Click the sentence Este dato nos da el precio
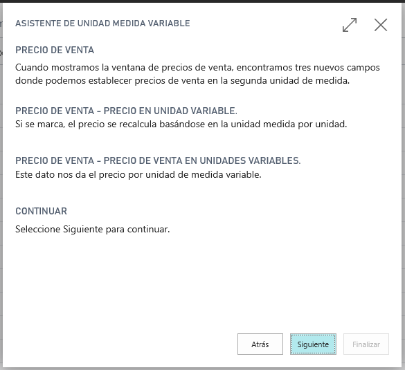The image size is (405, 370). 138,175
